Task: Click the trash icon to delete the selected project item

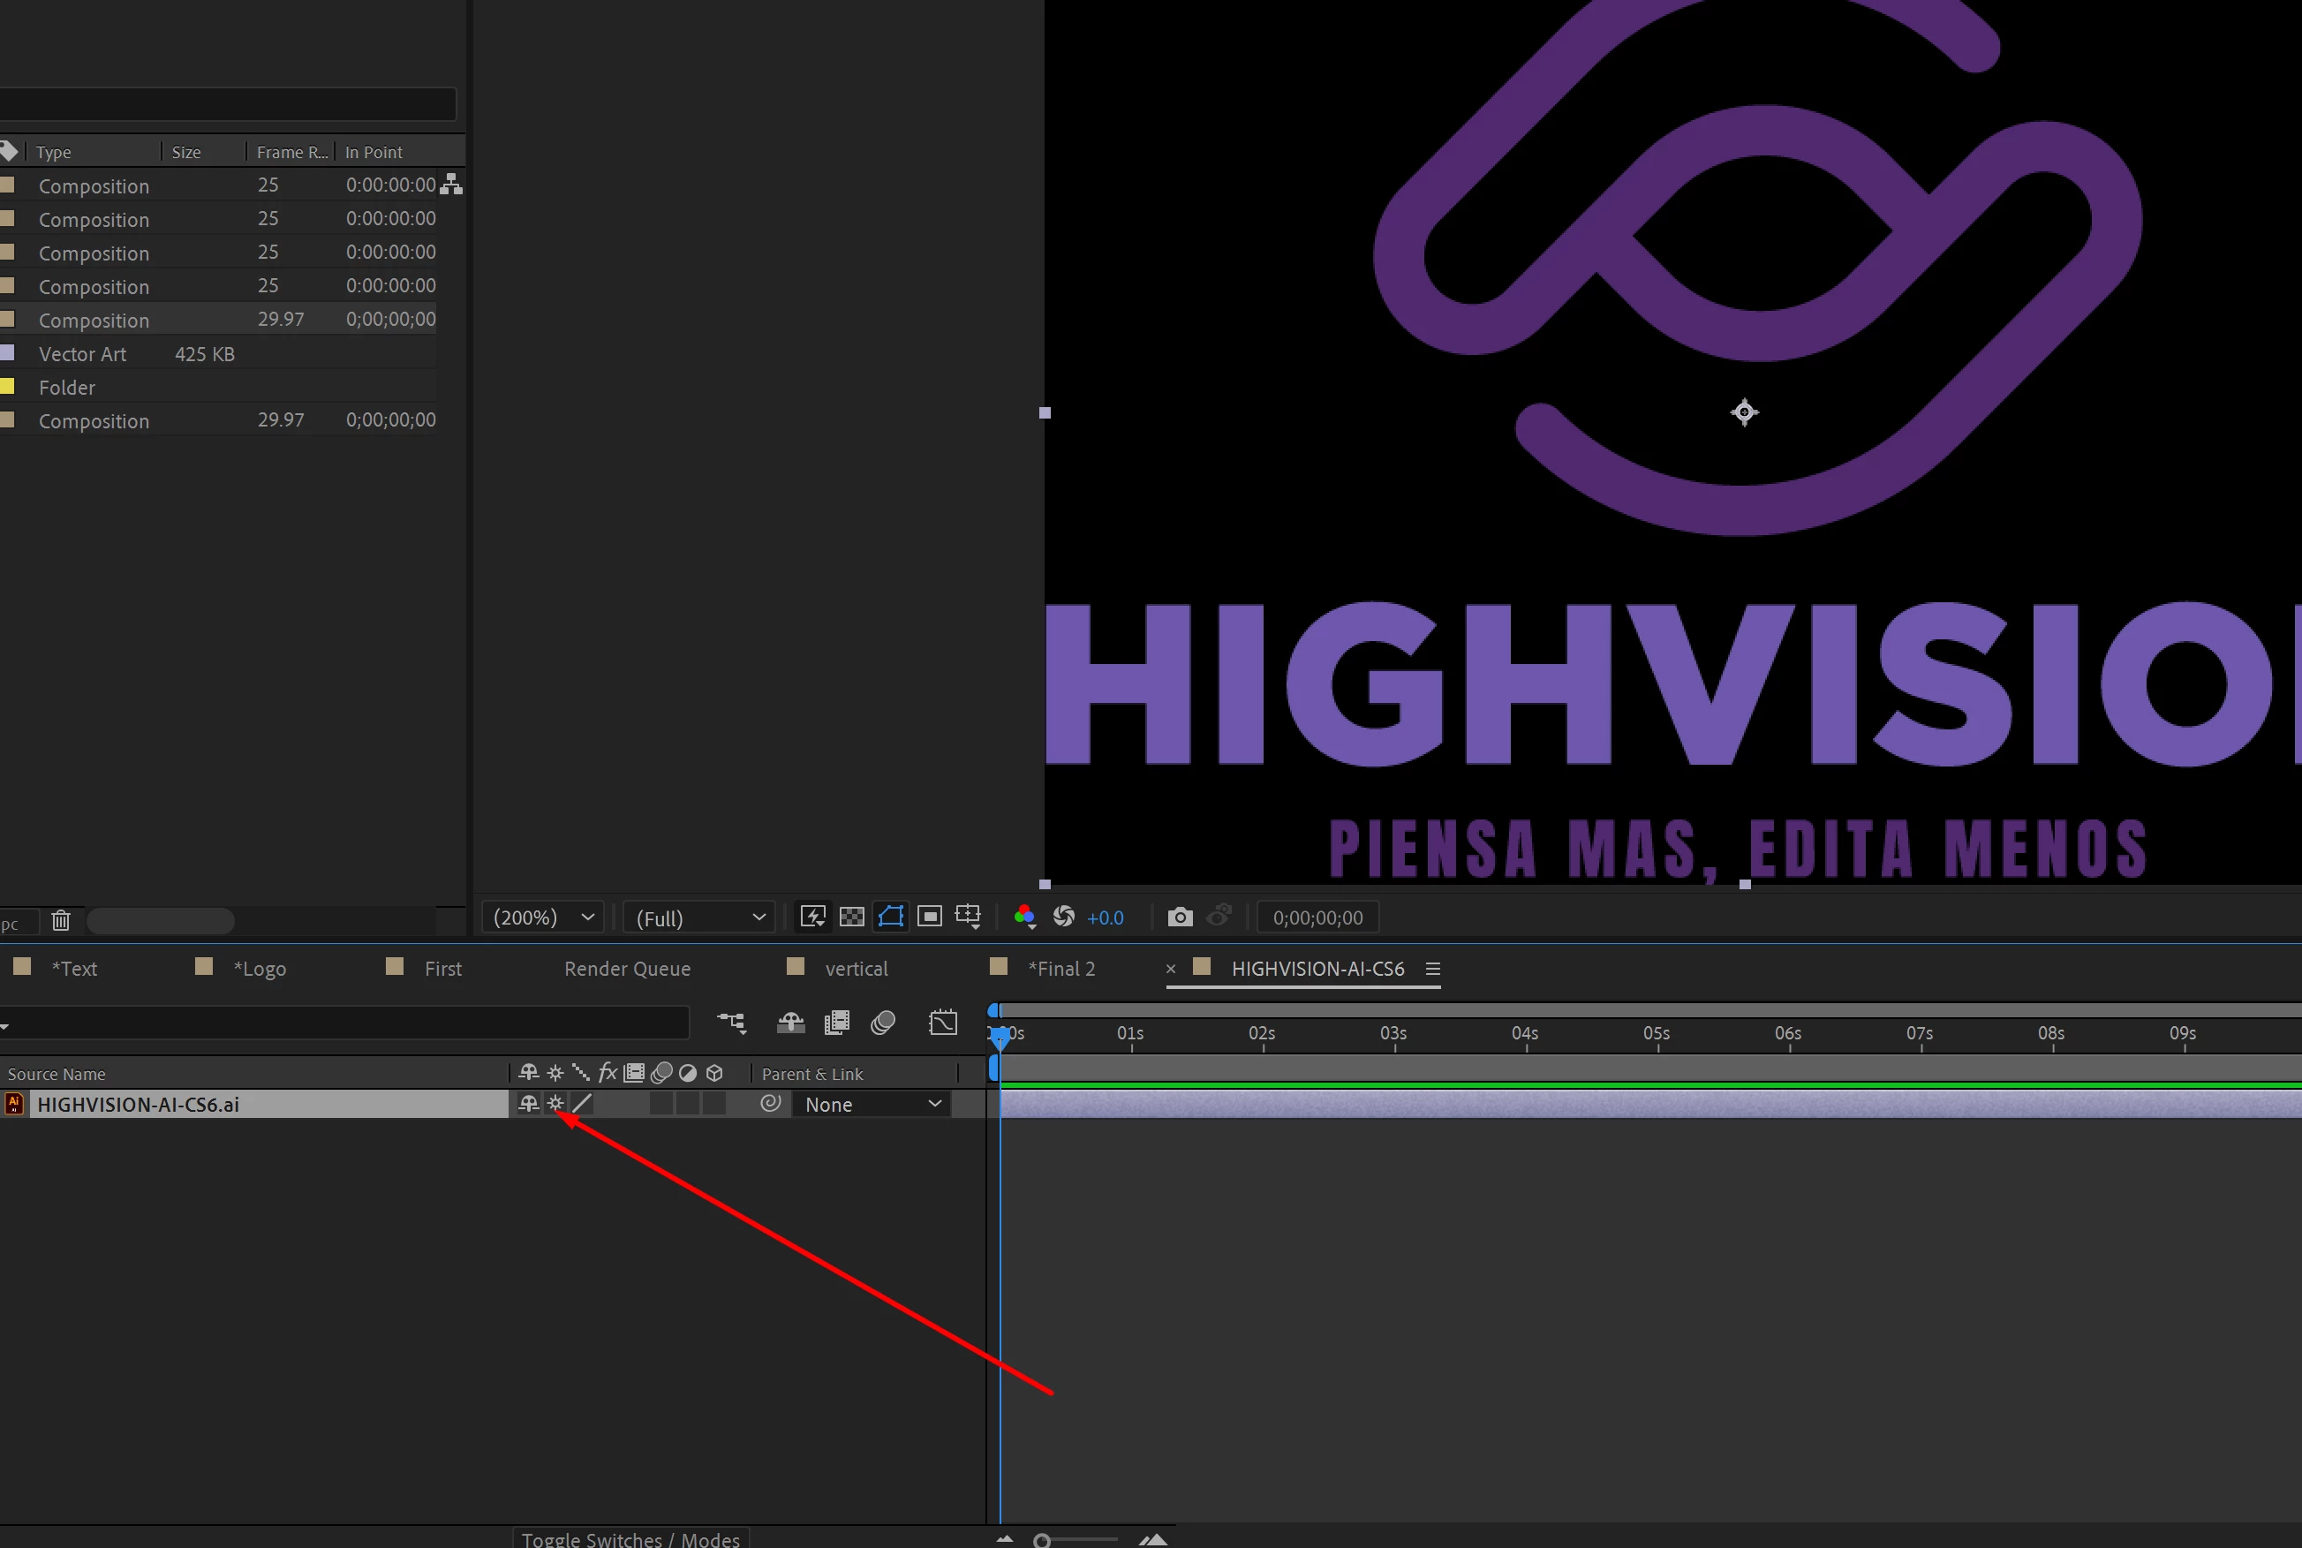Action: pos(61,921)
